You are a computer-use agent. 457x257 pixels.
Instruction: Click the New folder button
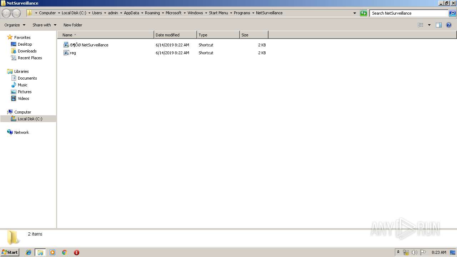73,25
